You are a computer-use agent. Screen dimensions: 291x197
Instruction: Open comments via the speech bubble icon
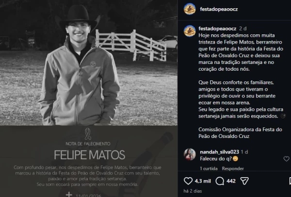coord(220,181)
